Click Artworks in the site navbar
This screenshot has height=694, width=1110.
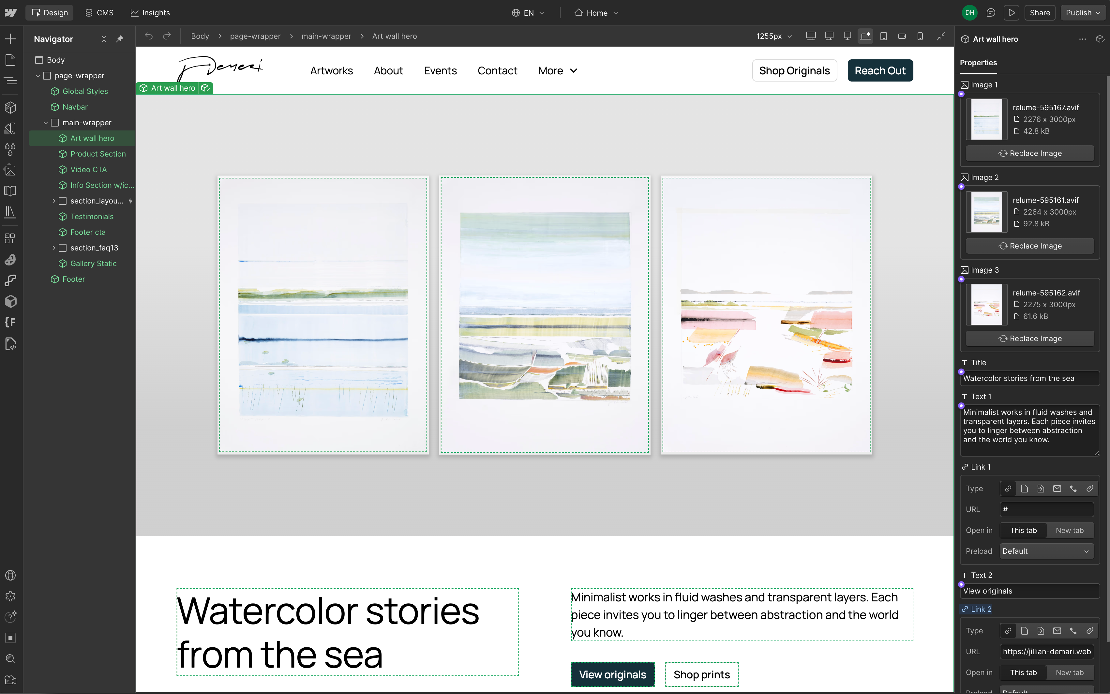click(x=331, y=71)
